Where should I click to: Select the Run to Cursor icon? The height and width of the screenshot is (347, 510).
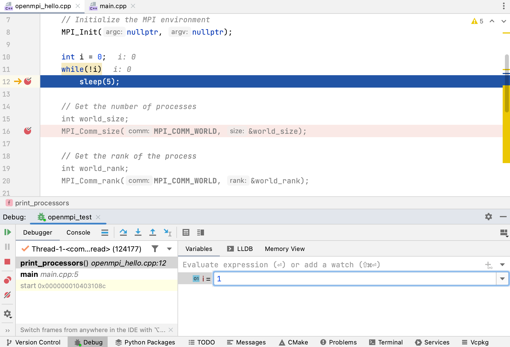click(x=168, y=232)
